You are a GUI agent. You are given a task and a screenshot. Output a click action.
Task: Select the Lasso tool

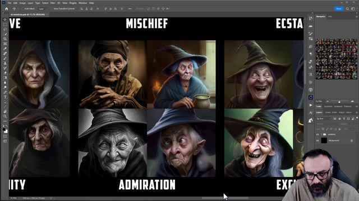(5, 29)
